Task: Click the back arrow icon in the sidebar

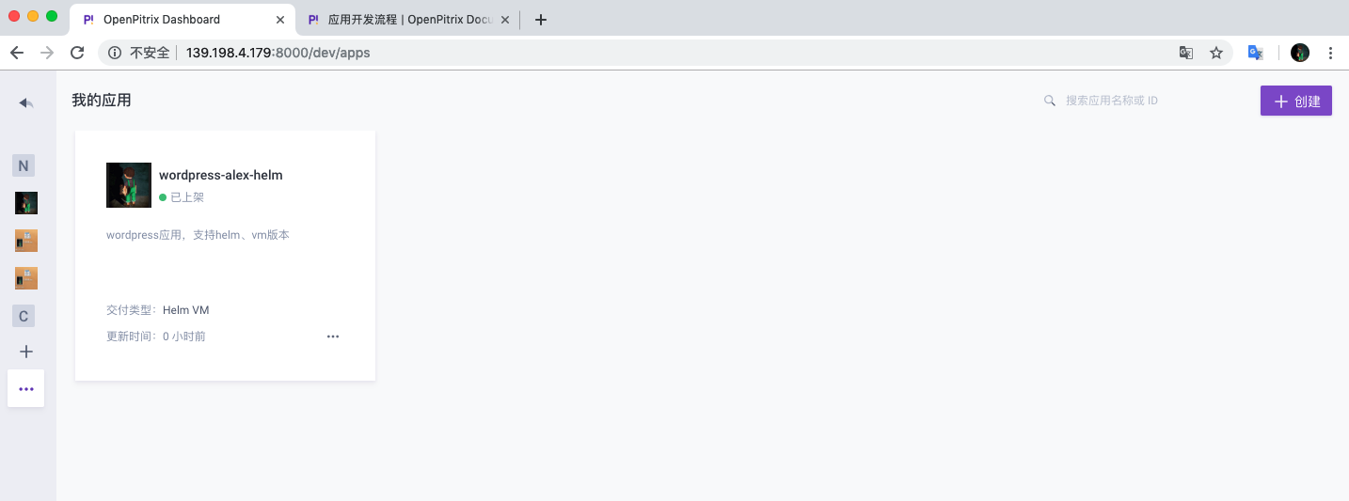Action: [26, 102]
